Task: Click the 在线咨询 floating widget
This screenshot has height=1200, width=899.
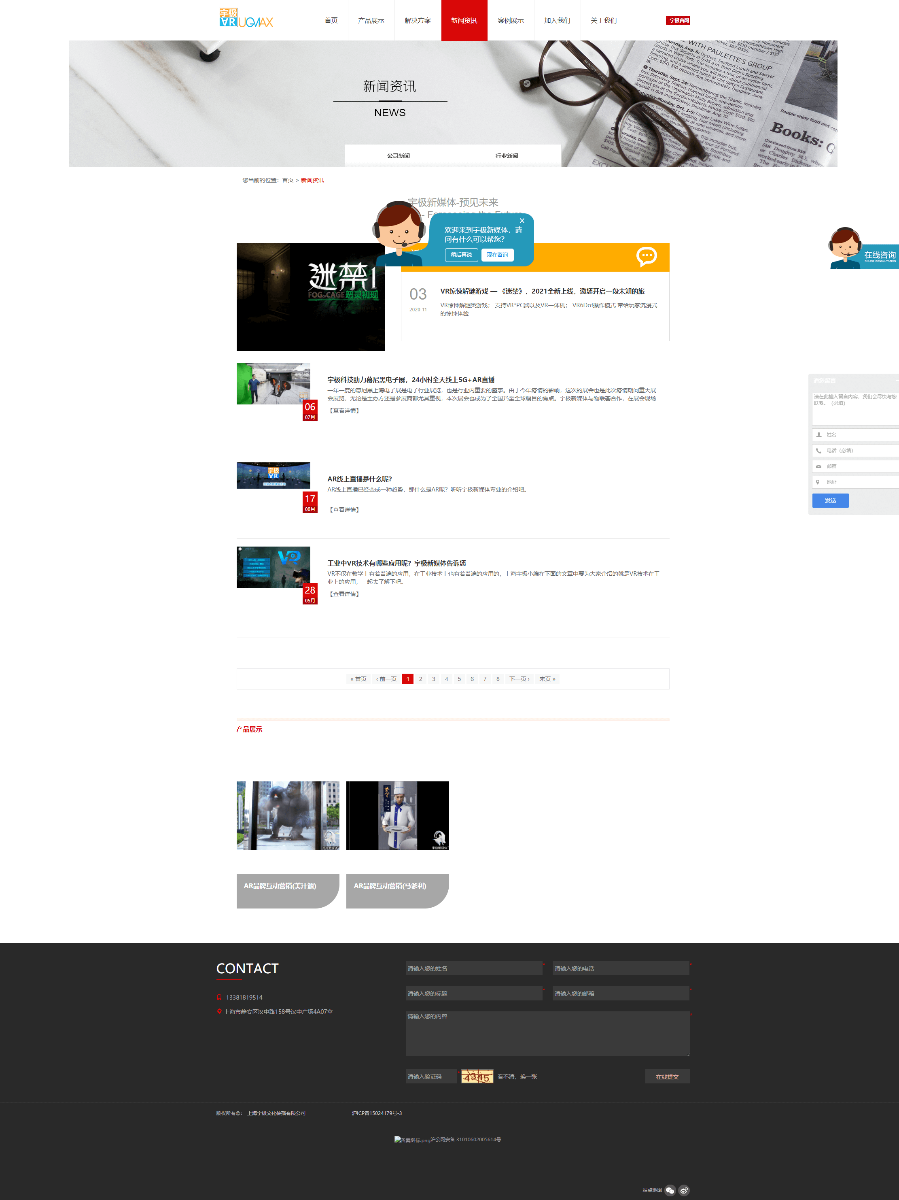Action: tap(863, 249)
